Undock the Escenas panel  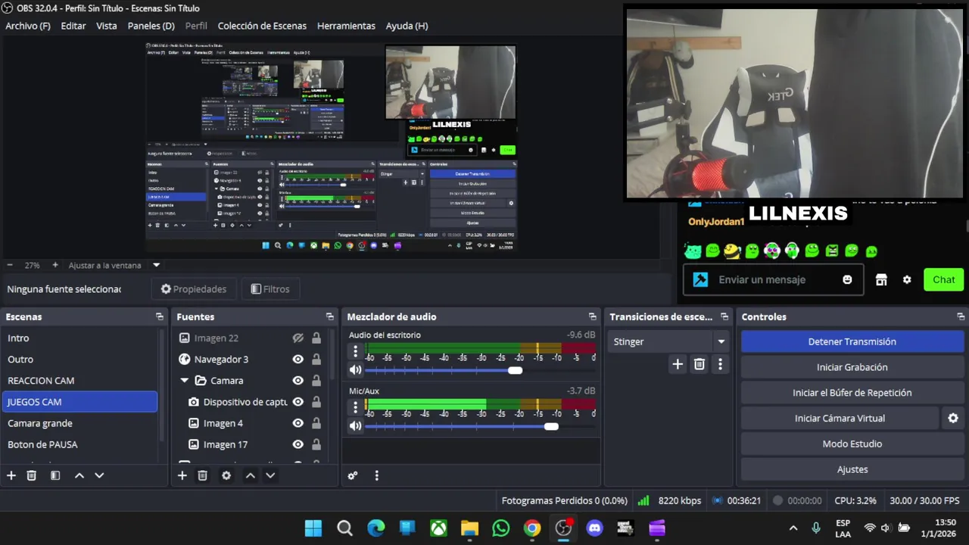pyautogui.click(x=160, y=316)
